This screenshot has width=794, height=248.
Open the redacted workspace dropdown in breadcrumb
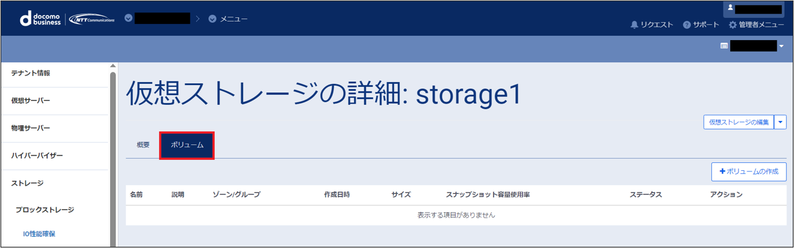tap(129, 19)
